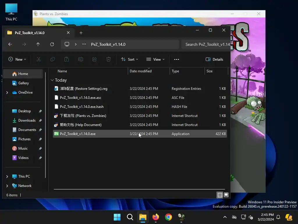
Task: Open the View dropdown menu
Action: point(155,60)
